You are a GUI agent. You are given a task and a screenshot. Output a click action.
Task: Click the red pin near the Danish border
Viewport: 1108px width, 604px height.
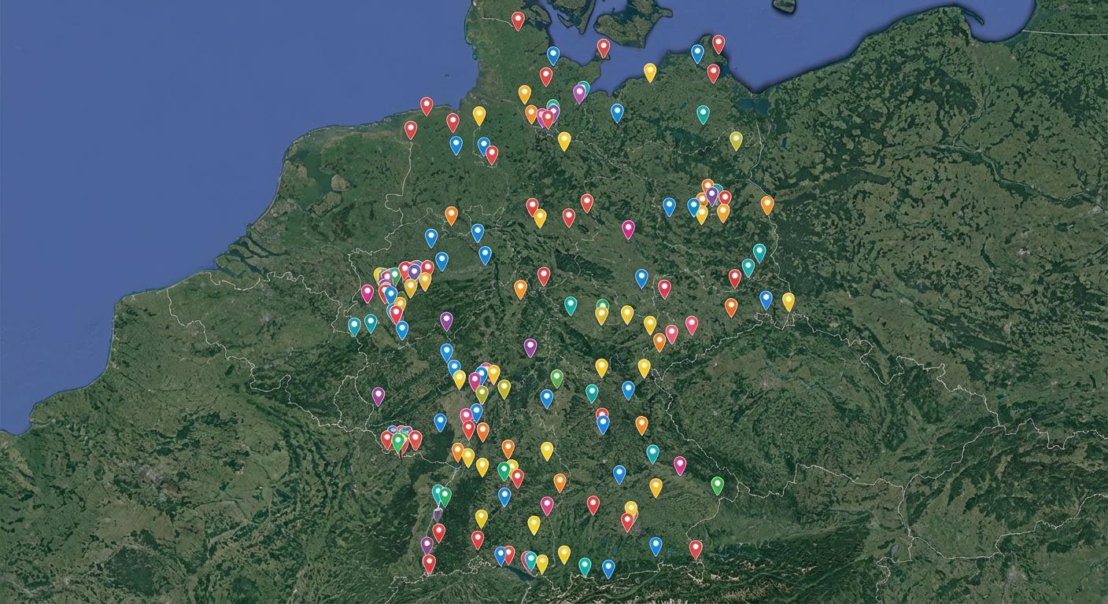(518, 17)
